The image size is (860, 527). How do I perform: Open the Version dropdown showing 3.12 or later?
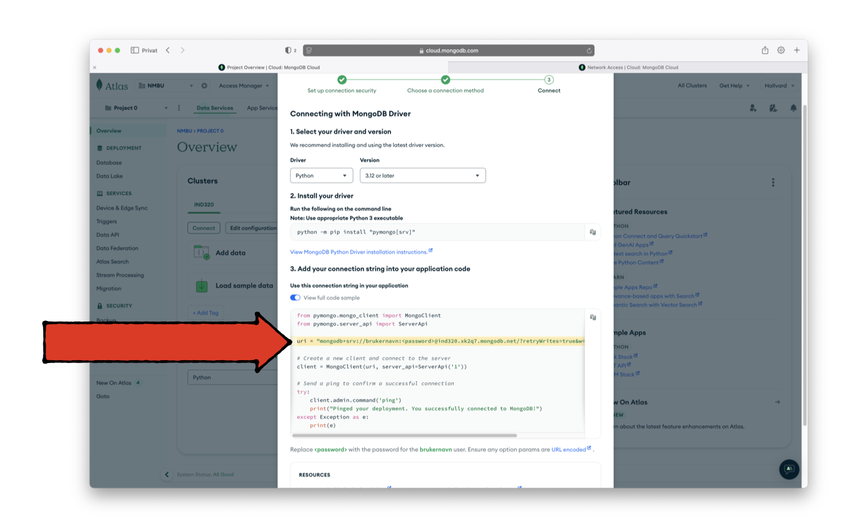click(423, 175)
